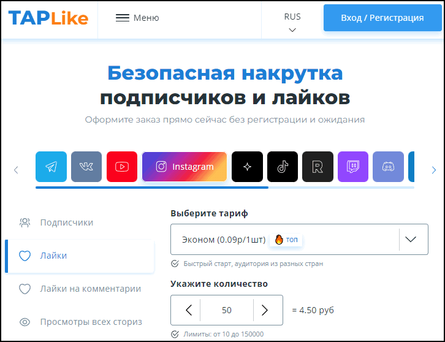Screen dimensions: 445x342
Task: Increase quantity with right arrow
Action: pos(265,310)
